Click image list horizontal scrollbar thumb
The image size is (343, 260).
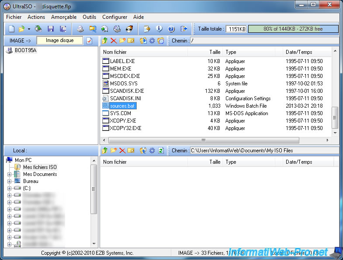(204, 140)
